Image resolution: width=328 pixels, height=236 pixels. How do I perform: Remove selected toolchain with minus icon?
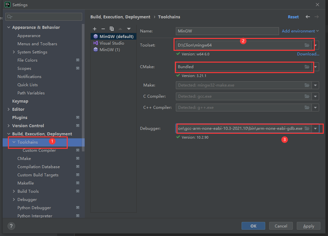click(x=103, y=29)
